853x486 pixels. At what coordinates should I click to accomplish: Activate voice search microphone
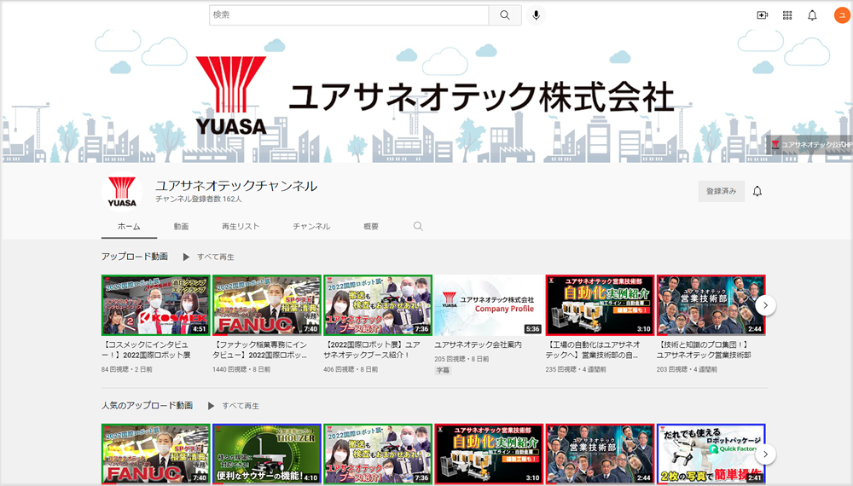536,15
